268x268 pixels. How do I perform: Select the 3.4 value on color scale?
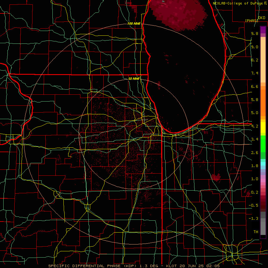[255, 139]
